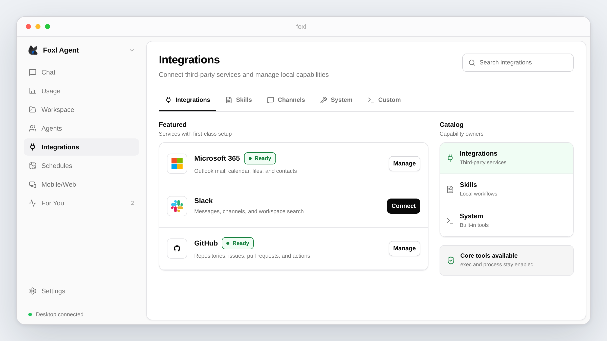Image resolution: width=607 pixels, height=341 pixels.
Task: Click the Chat speech-bubble icon in the sidebar
Action: [x=33, y=72]
